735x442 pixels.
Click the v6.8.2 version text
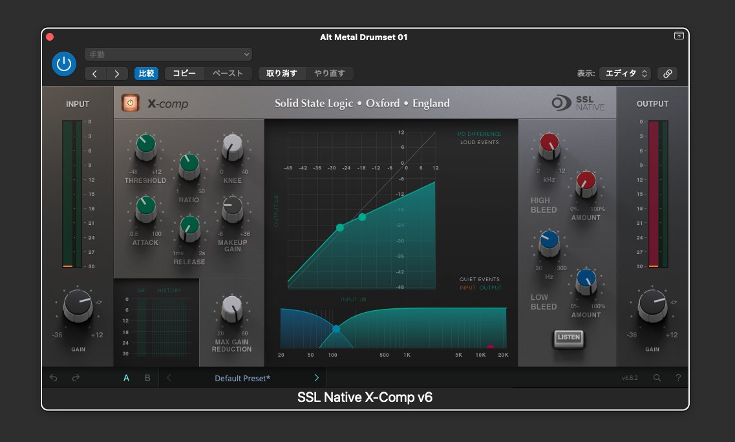tap(630, 378)
